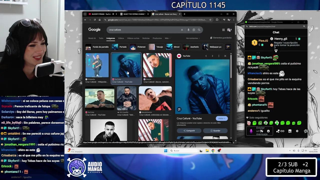320x180 pixels.
Task: Open more options in image preview panel
Action: tap(219, 56)
